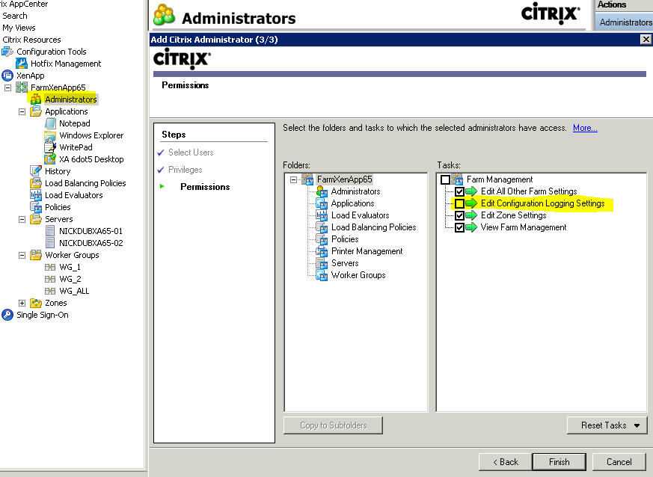Screen dimensions: 653x477
Task: Select the XenApp node icon
Action: click(7, 76)
